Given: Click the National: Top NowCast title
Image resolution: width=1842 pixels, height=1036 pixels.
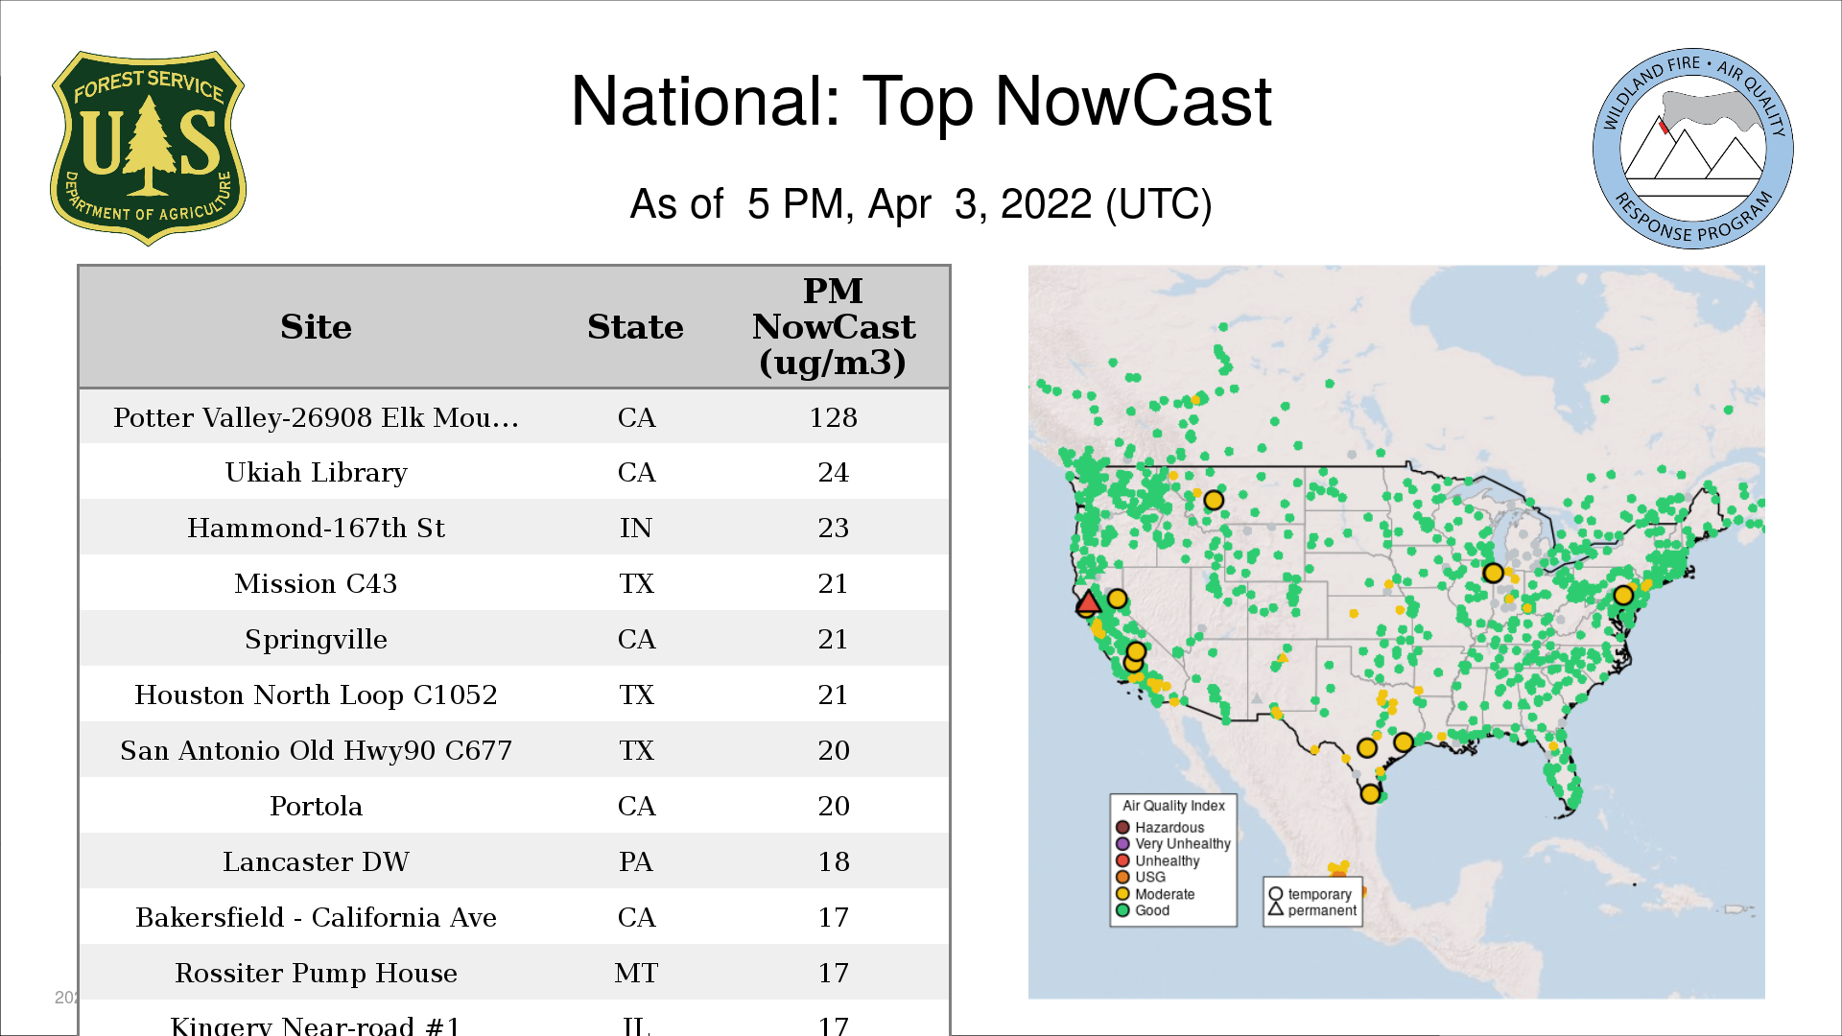Looking at the screenshot, I should click(920, 102).
